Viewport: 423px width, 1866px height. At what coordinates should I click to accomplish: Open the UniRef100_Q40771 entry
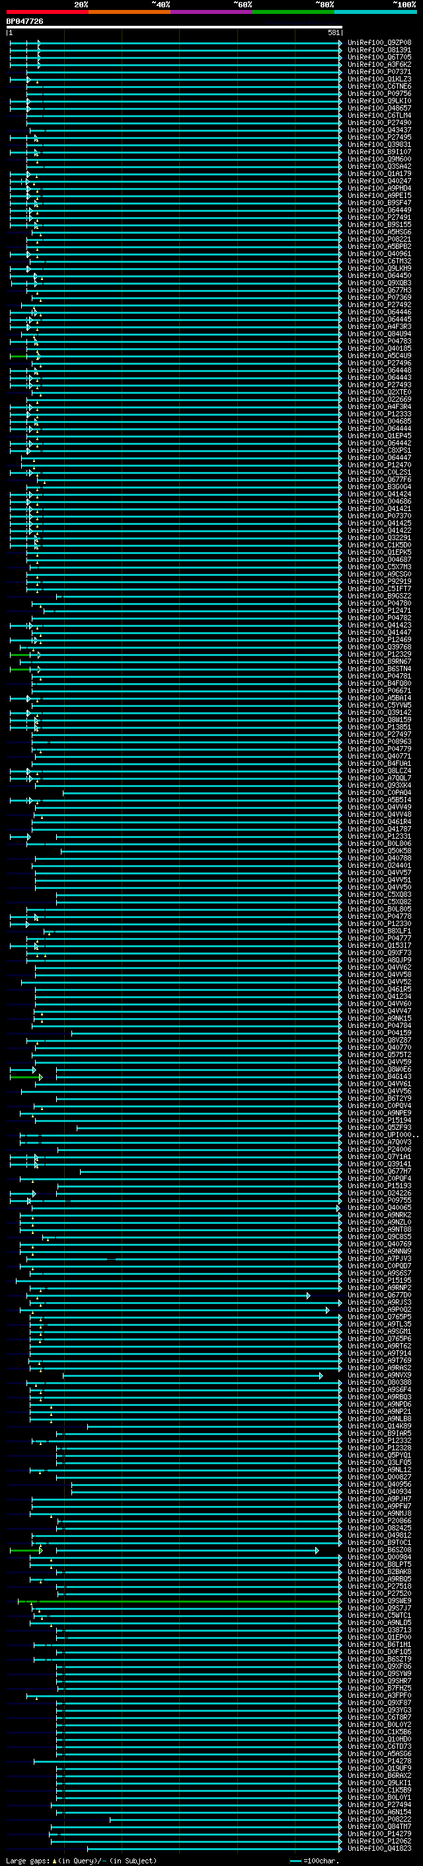click(379, 756)
